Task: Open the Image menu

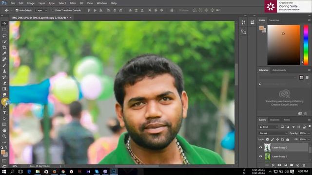Action: pos(31,3)
